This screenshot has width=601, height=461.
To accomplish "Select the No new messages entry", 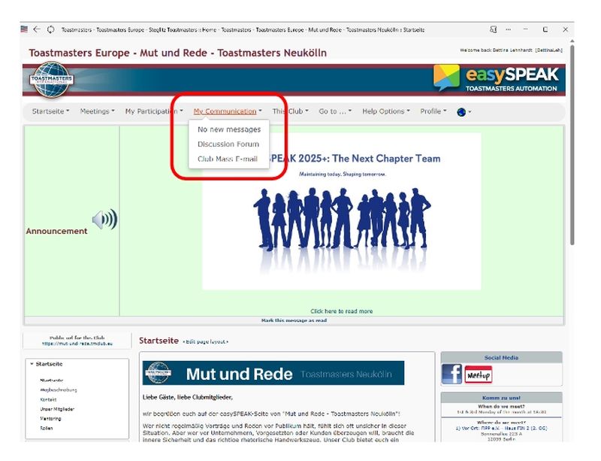I will point(229,129).
